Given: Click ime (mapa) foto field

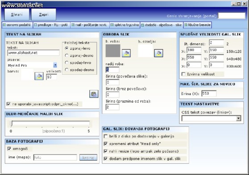Looking at the screenshot, I should [55, 157].
